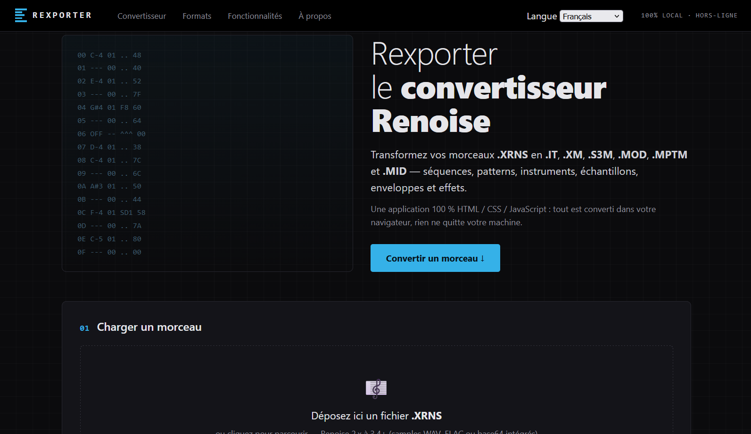This screenshot has width=751, height=434.
Task: Click the 100% LOCAL · HORS-LIGNE badge
Action: point(689,16)
